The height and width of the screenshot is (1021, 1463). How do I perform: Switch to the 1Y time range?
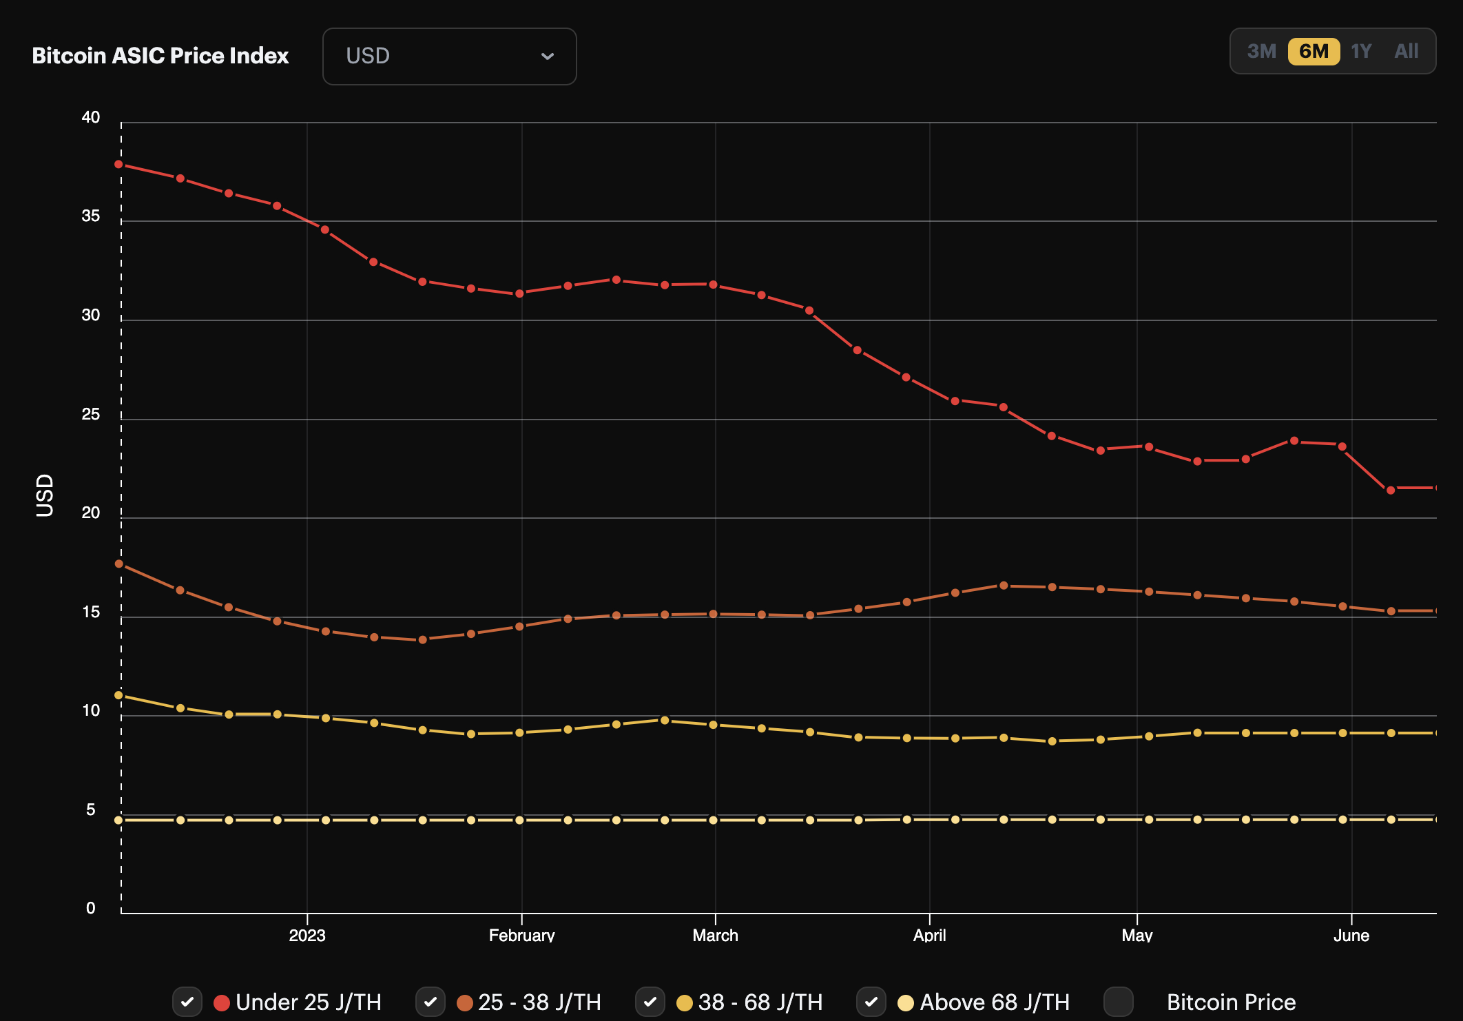pyautogui.click(x=1361, y=50)
